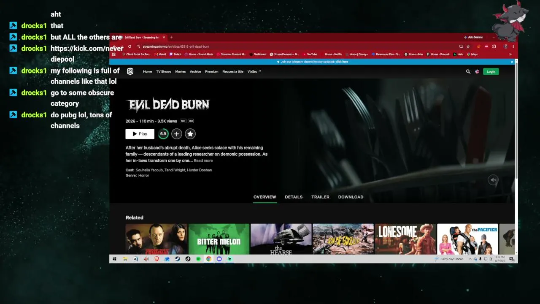Open the TV Shows nav item

(x=164, y=72)
